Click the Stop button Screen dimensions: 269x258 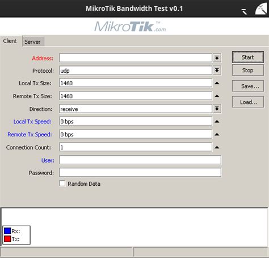[248, 70]
